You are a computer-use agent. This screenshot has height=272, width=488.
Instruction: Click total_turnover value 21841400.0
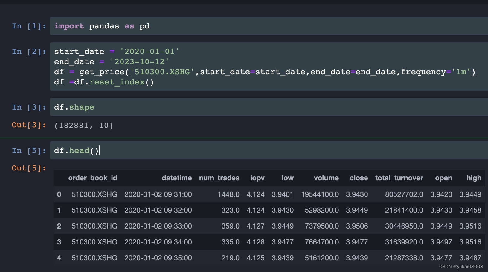click(x=404, y=210)
